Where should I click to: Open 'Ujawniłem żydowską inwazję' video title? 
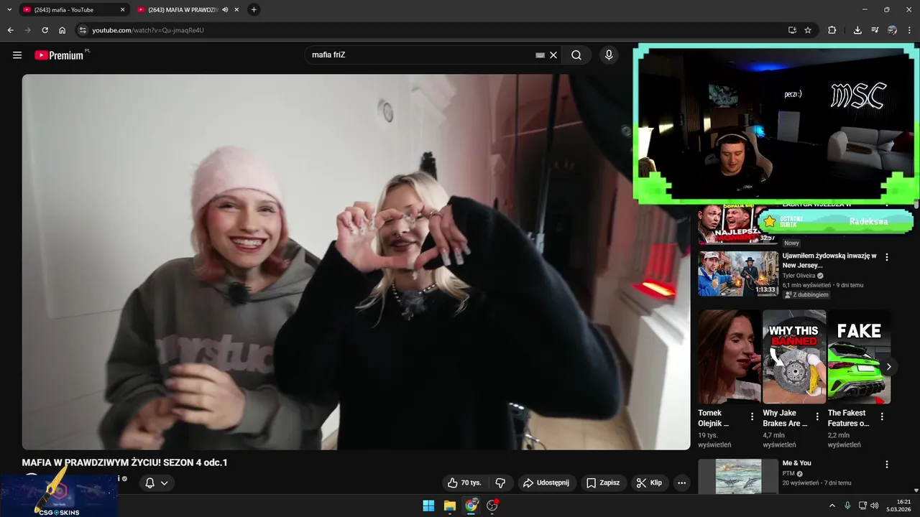[x=829, y=261]
